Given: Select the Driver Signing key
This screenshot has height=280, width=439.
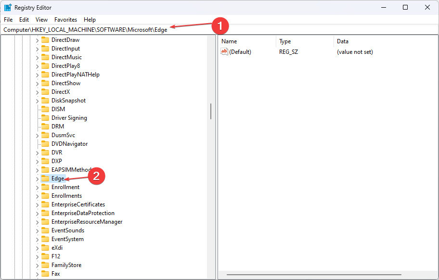Looking at the screenshot, I should [69, 118].
